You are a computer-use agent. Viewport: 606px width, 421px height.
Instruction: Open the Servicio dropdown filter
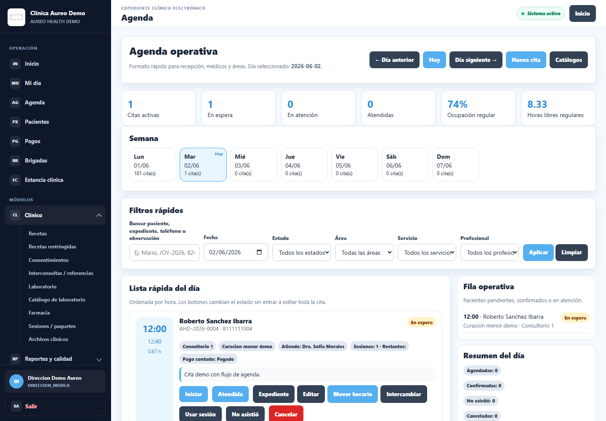click(427, 253)
